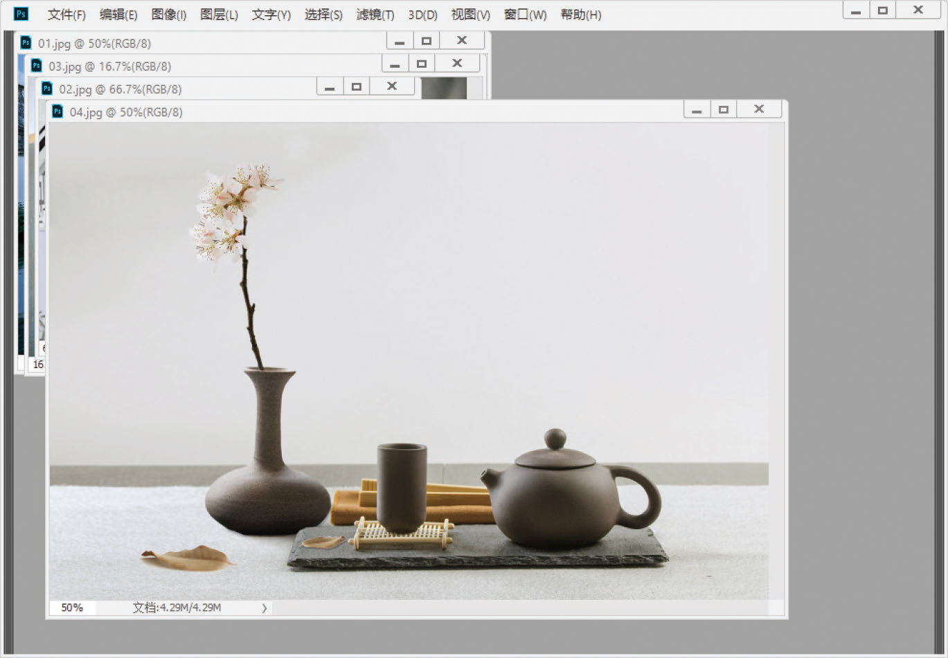The width and height of the screenshot is (948, 658).
Task: Minimize the 02.jpg document window
Action: (x=330, y=86)
